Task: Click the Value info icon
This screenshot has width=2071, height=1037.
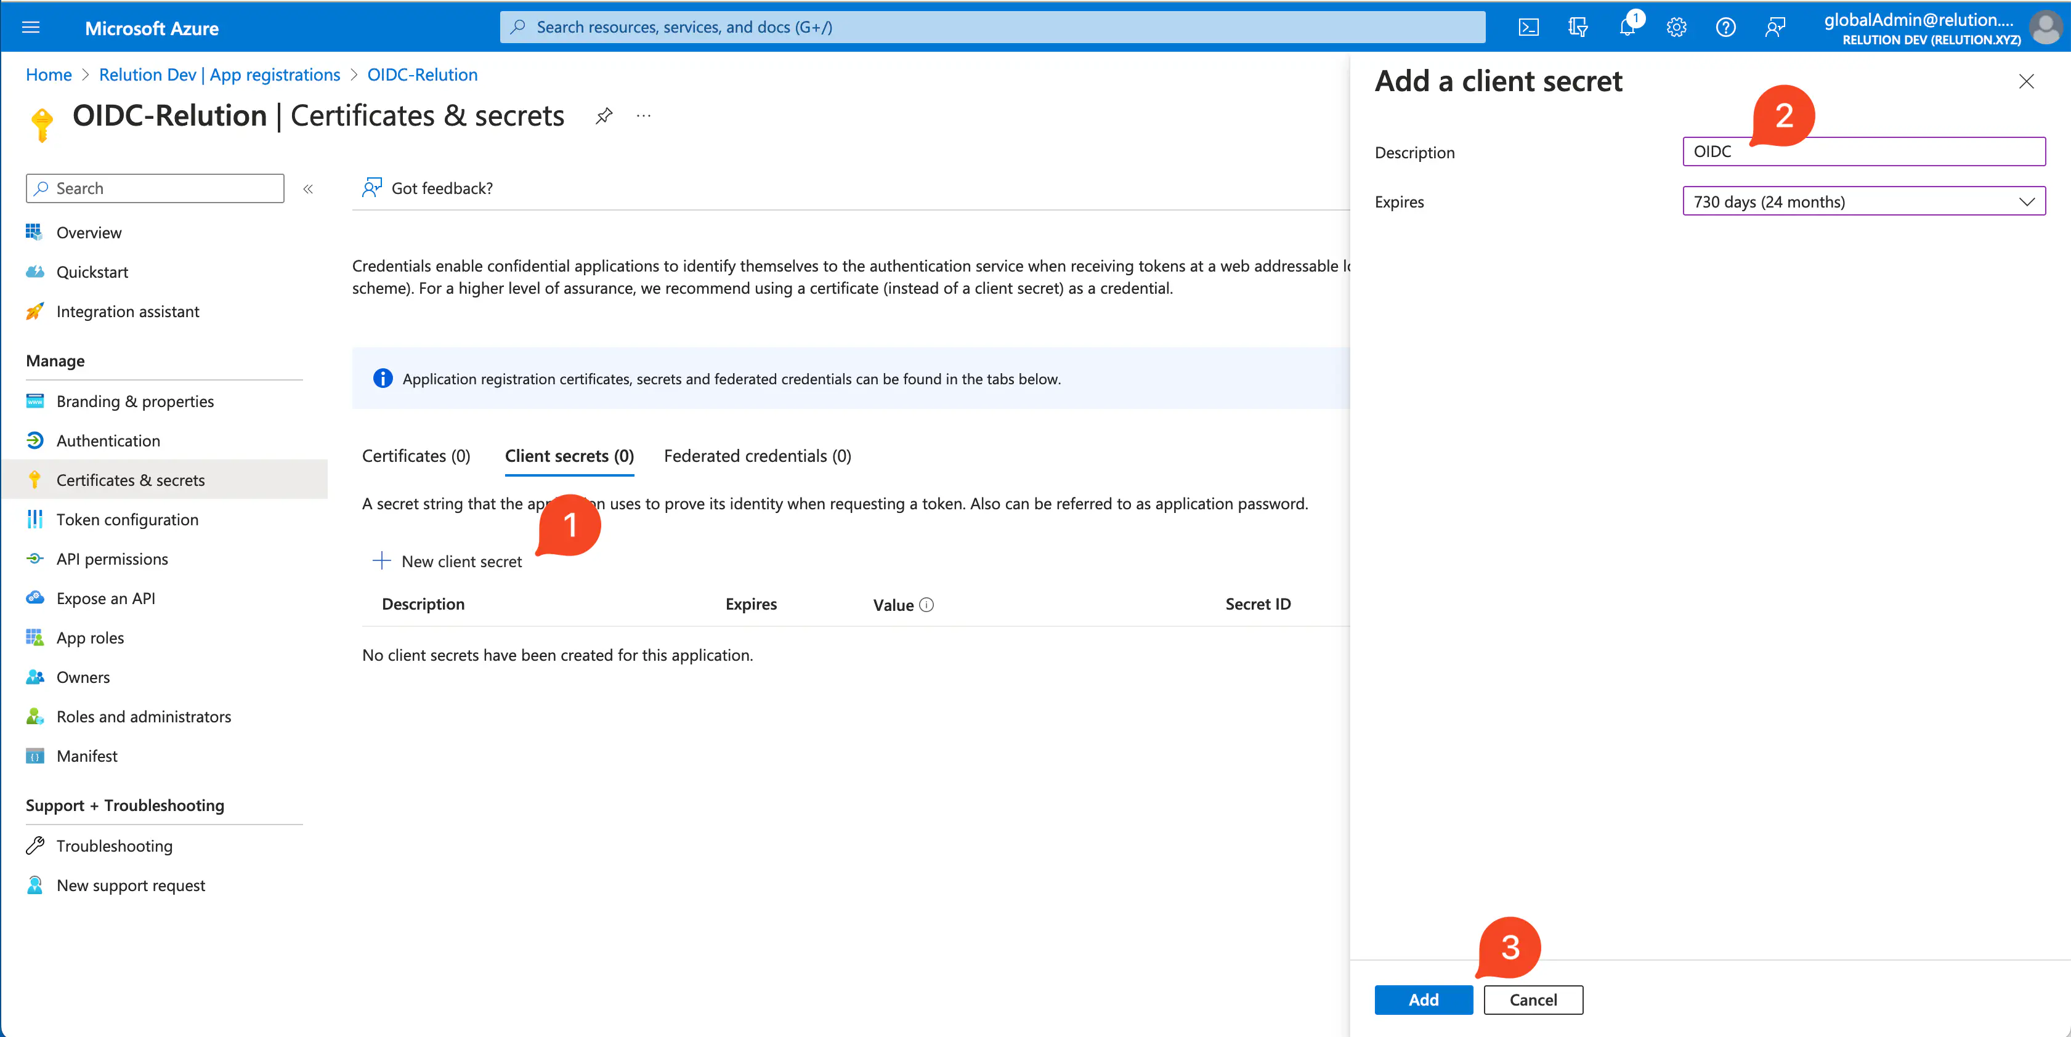Action: pyautogui.click(x=926, y=605)
